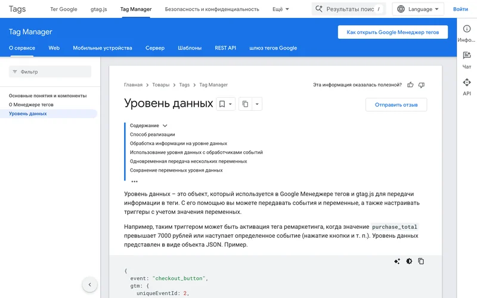Image resolution: width=477 pixels, height=298 pixels.
Task: Jump to Одновременная передача нескольких переменных
Action: coord(188,161)
